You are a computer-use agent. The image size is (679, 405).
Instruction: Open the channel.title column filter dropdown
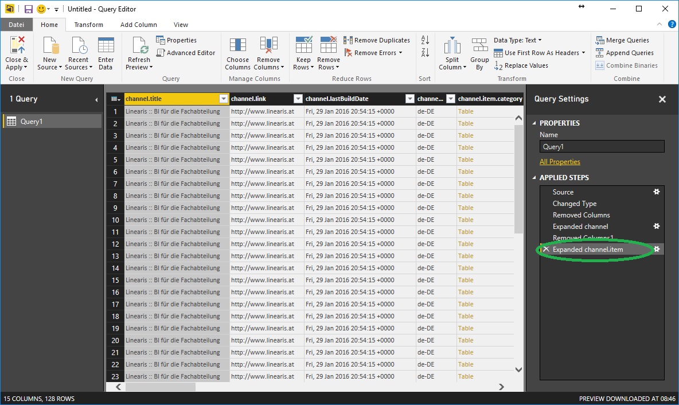224,99
